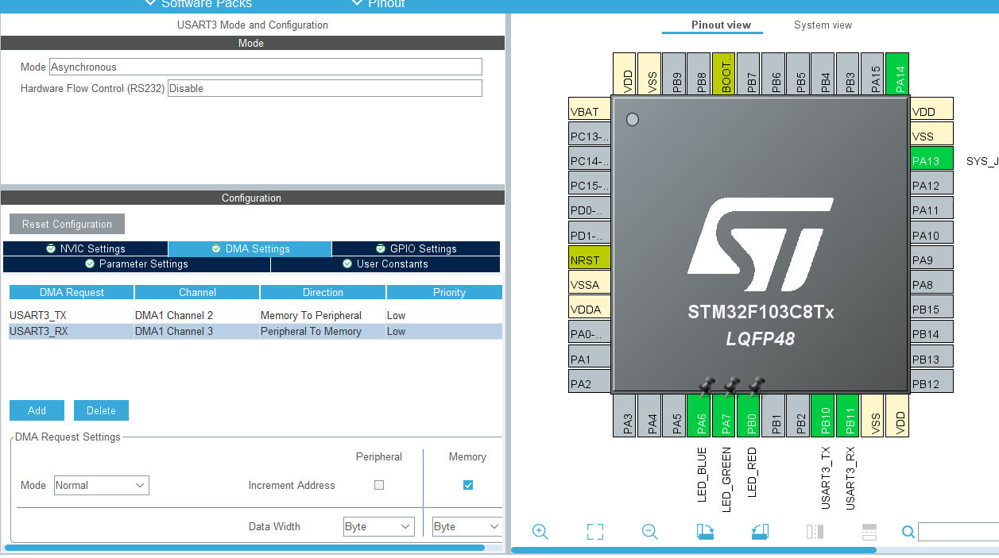Screen dimensions: 999x558
Task: Open Hardware Flow Control dropdown
Action: pos(325,88)
